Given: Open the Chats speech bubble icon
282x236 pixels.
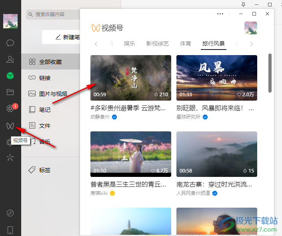Looking at the screenshot, I should pos(10,43).
